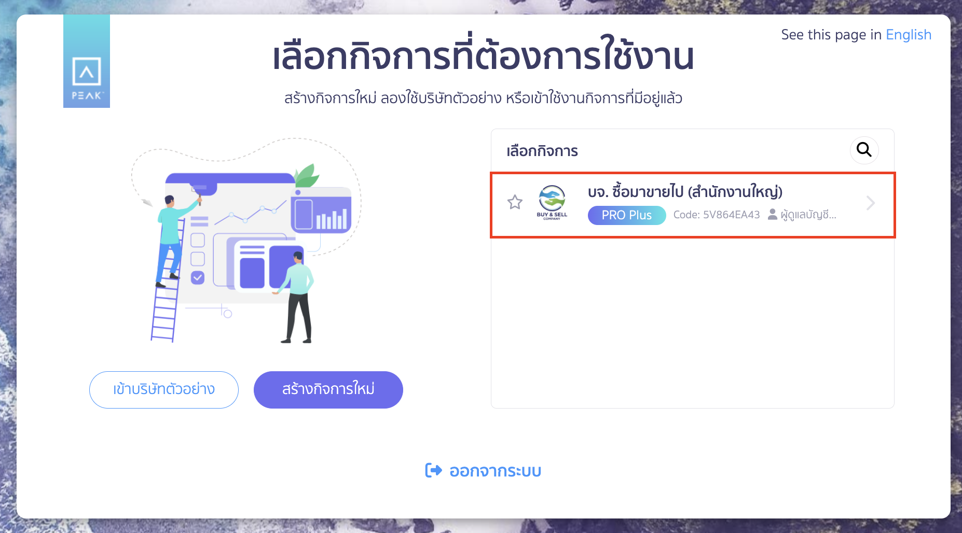Click the right arrow on the business row
The width and height of the screenshot is (962, 533).
[871, 203]
